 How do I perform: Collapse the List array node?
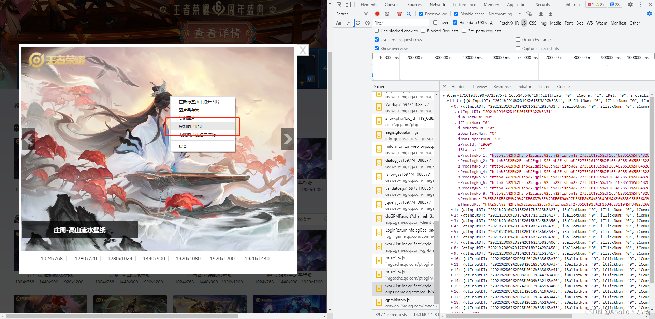[x=448, y=101]
